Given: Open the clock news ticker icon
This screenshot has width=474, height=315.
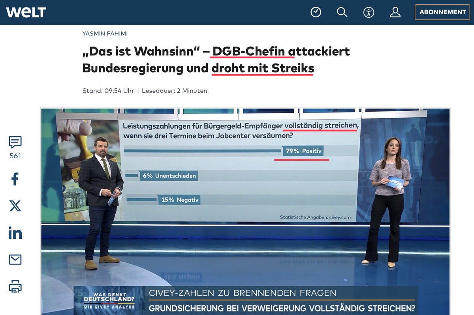Looking at the screenshot, I should point(316,12).
